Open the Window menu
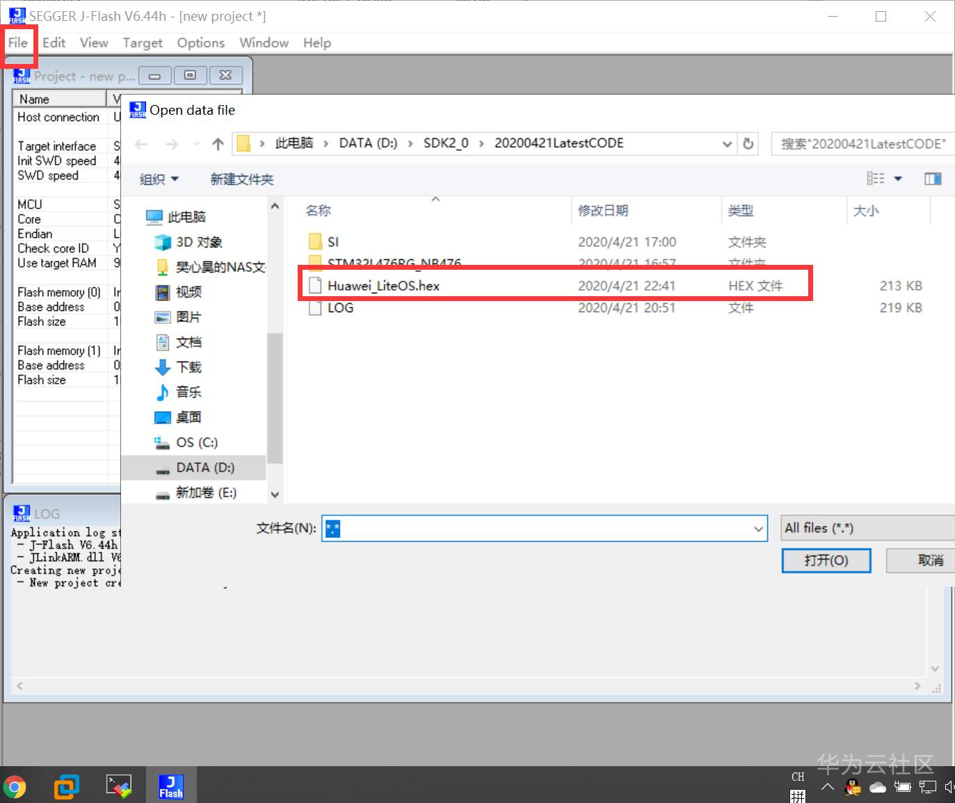955x803 pixels. (x=264, y=43)
